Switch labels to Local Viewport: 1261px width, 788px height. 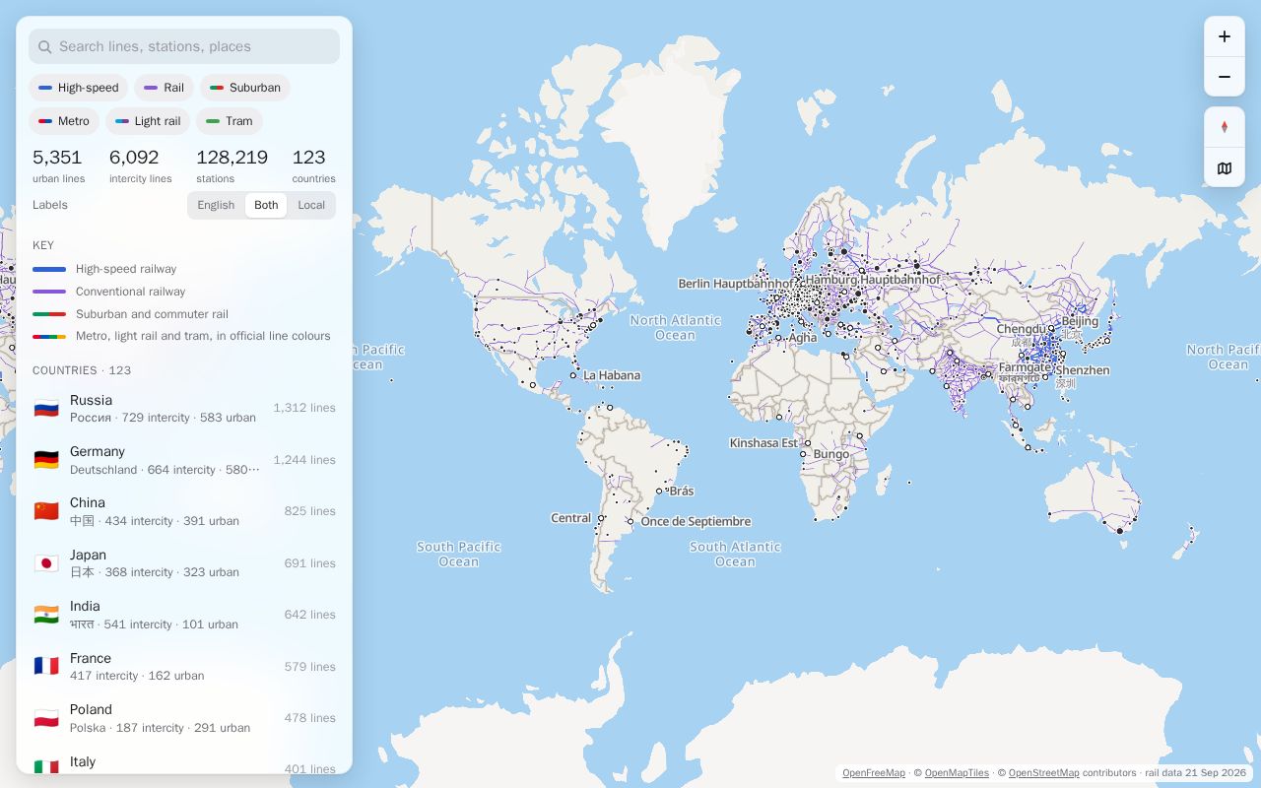tap(311, 205)
